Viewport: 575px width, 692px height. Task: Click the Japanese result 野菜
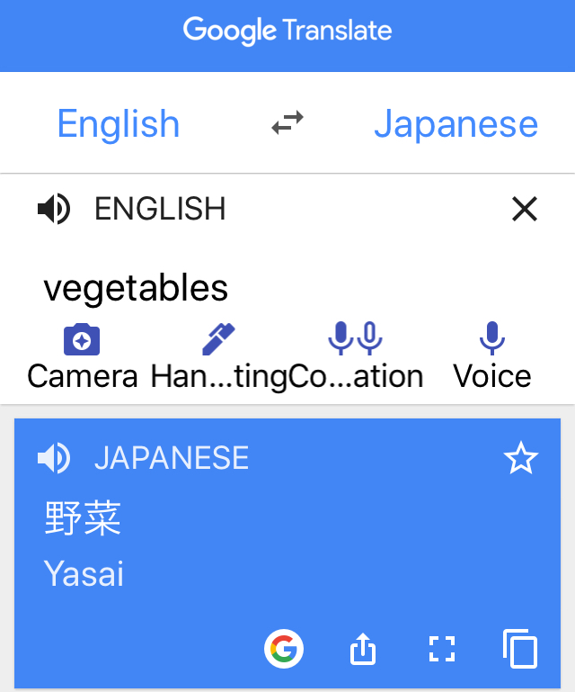83,518
